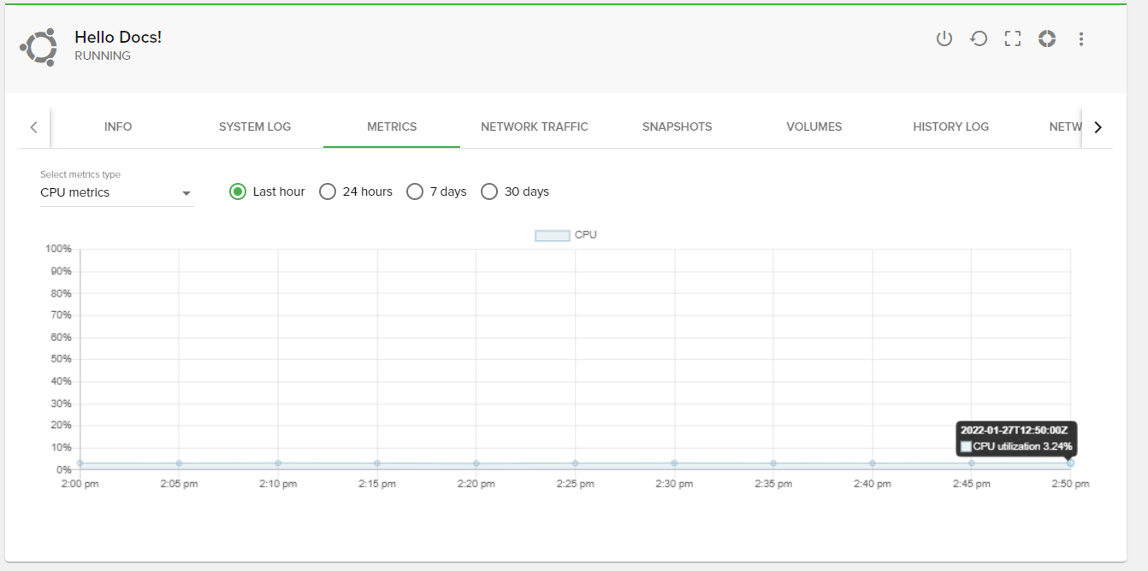1148x571 pixels.
Task: Toggle the CPU legend swatch on the chart
Action: (552, 235)
